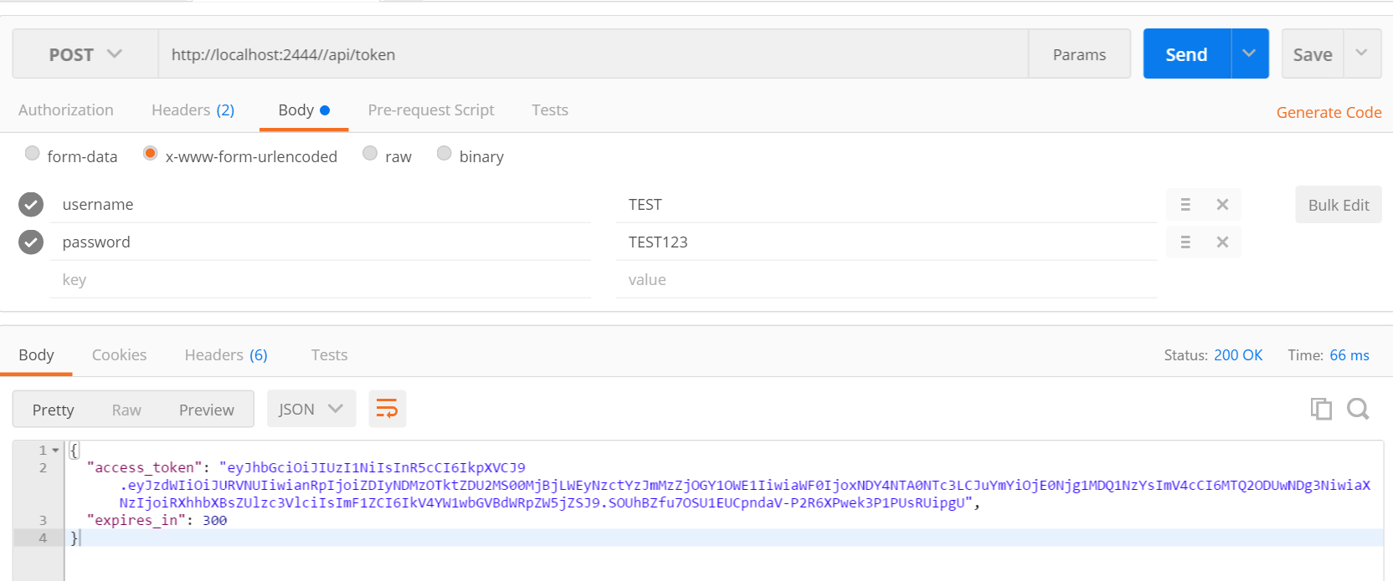This screenshot has width=1393, height=581.
Task: Toggle line wrap in response viewer
Action: (x=387, y=409)
